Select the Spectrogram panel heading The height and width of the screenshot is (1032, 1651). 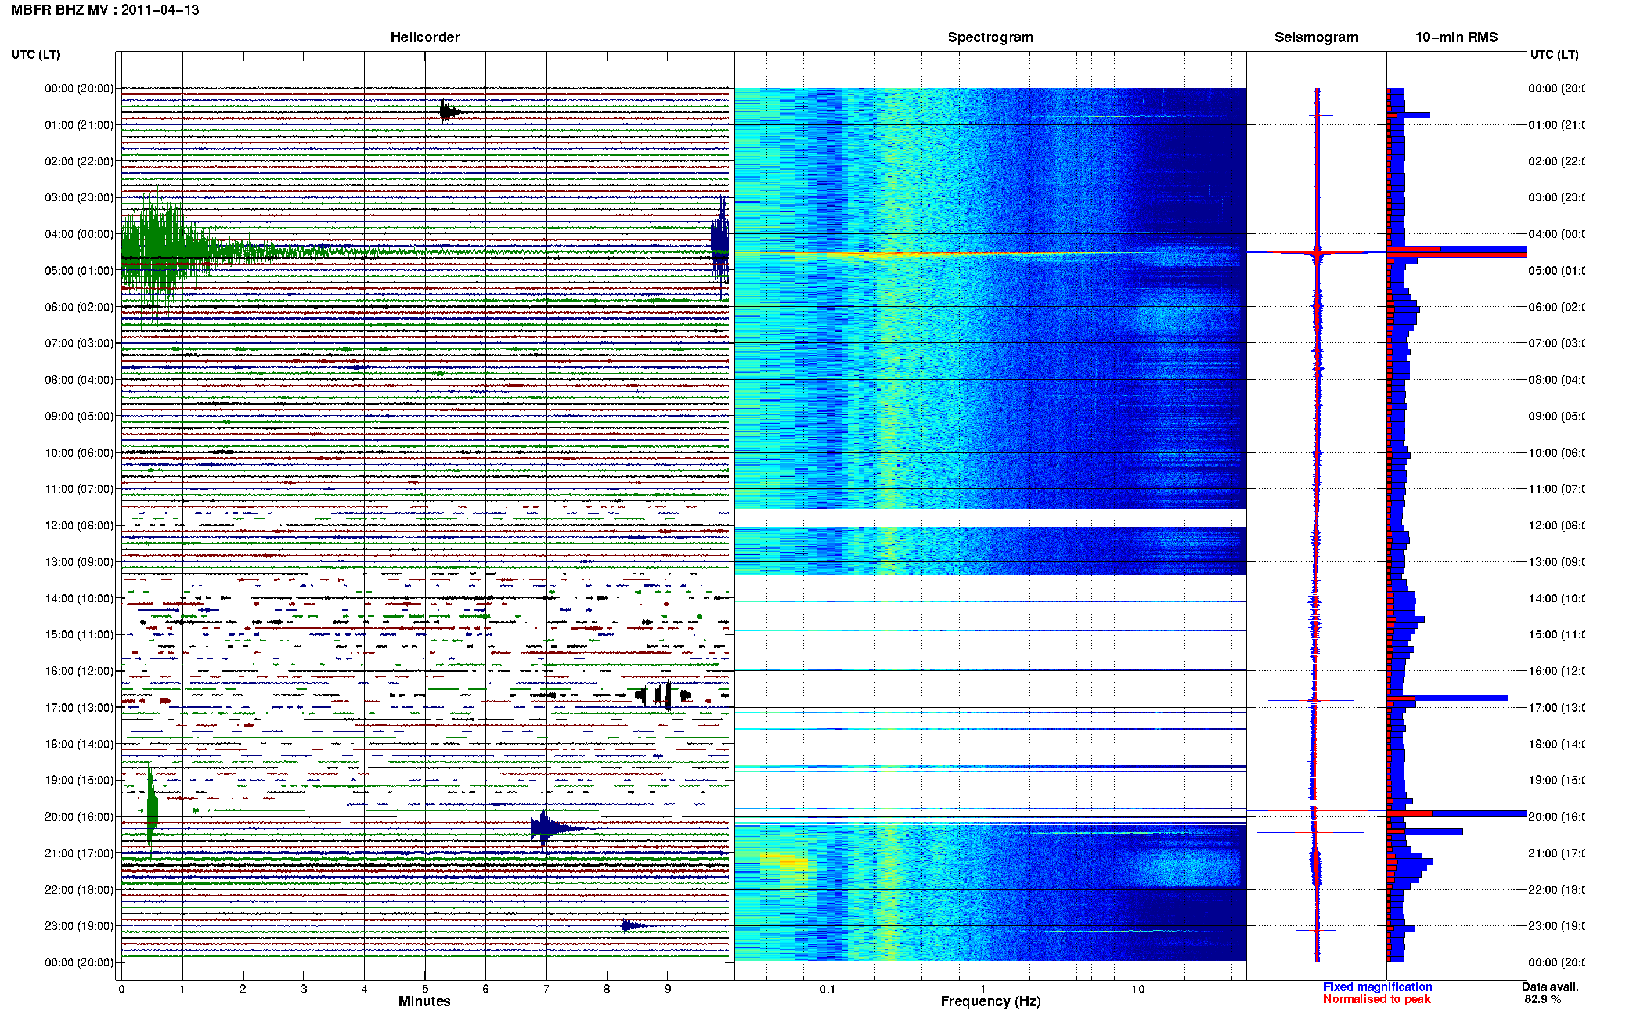coord(990,37)
